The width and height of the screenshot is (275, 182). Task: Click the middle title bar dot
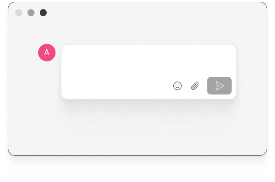(31, 13)
